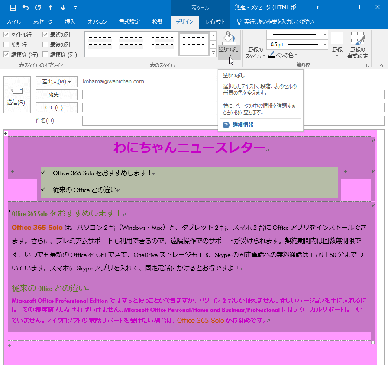Redo the last action
This screenshot has width=388, height=369.
coord(38,8)
